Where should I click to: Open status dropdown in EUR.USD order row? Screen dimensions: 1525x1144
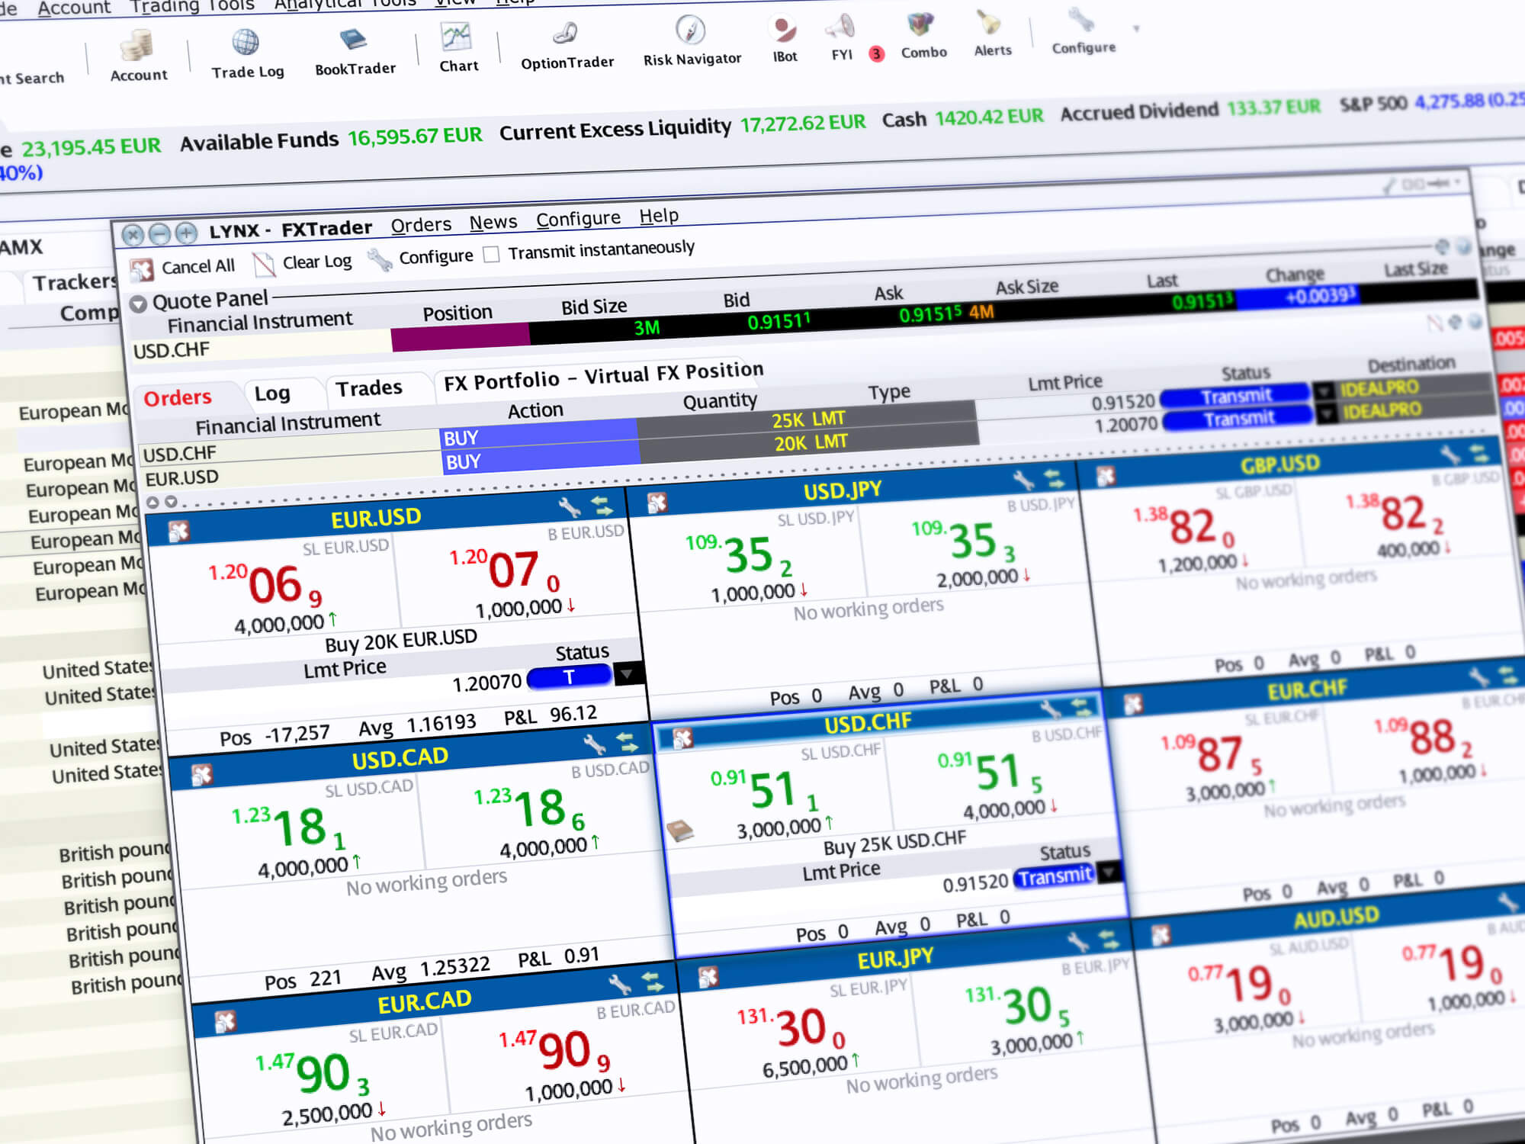pos(628,674)
